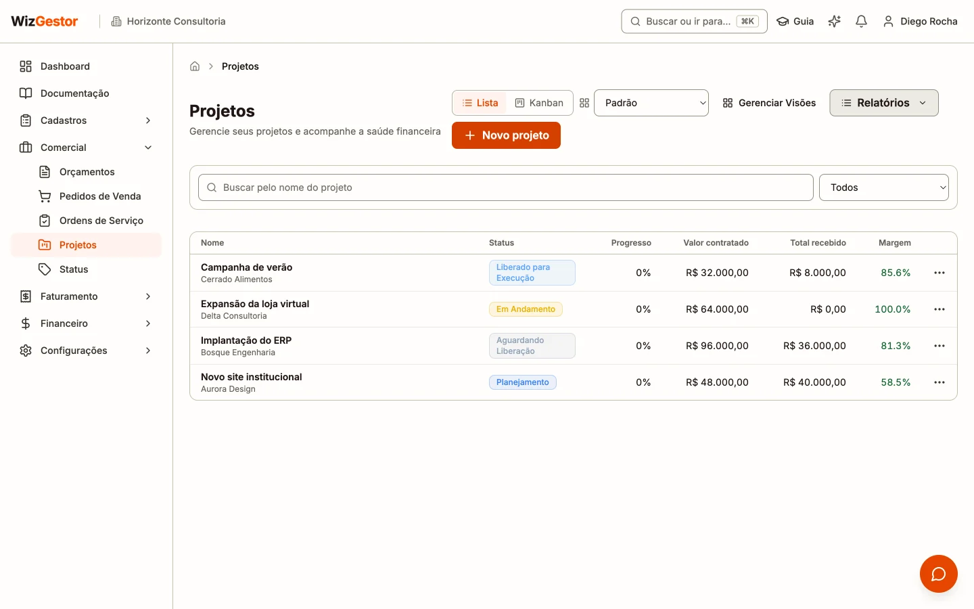Click the Nome column header
The image size is (974, 609).
tap(212, 243)
